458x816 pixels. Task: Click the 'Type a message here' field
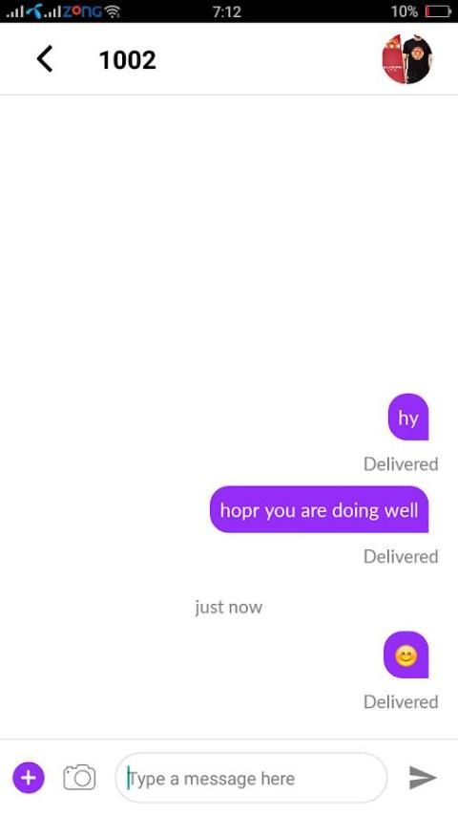251,778
